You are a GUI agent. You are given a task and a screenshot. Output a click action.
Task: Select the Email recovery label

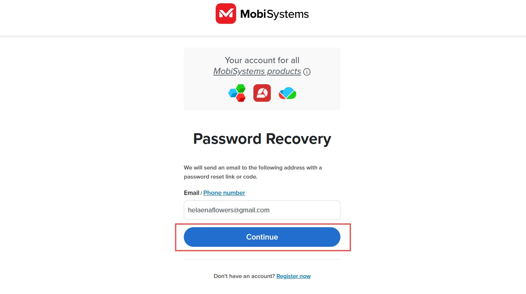[x=191, y=193]
